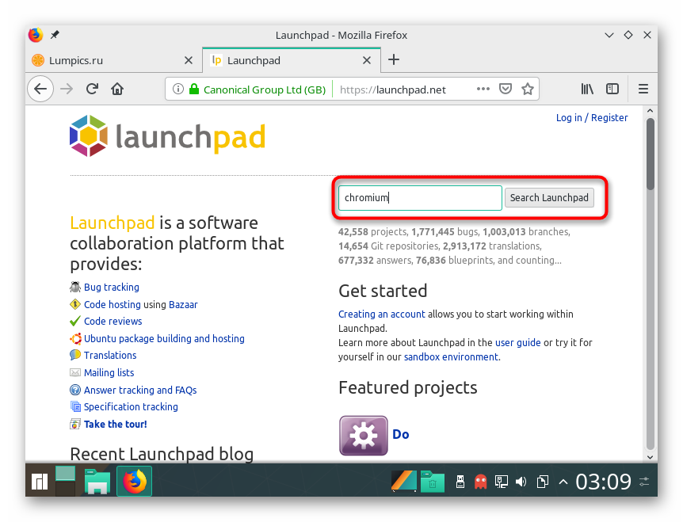683x522 pixels.
Task: Open the user guide link
Action: (518, 343)
